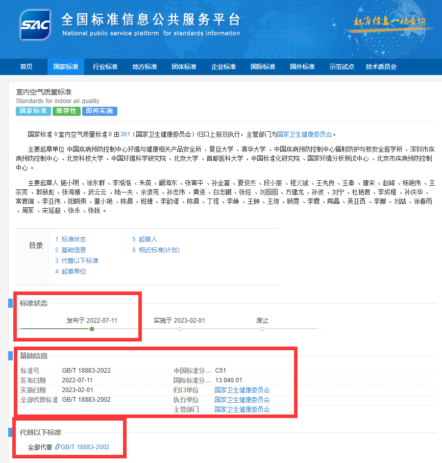Switch to the 团体标准 tab
The image size is (442, 463).
point(184,66)
